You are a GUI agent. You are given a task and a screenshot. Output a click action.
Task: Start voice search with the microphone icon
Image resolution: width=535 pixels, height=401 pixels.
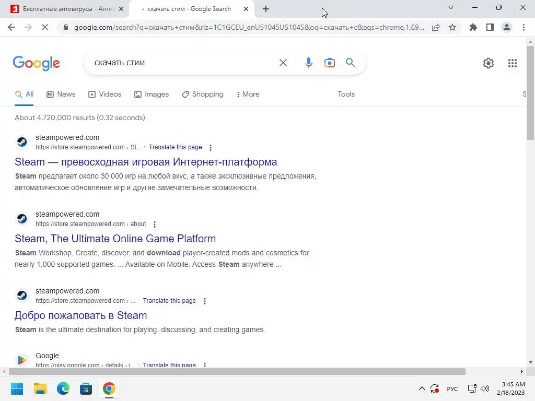(308, 63)
